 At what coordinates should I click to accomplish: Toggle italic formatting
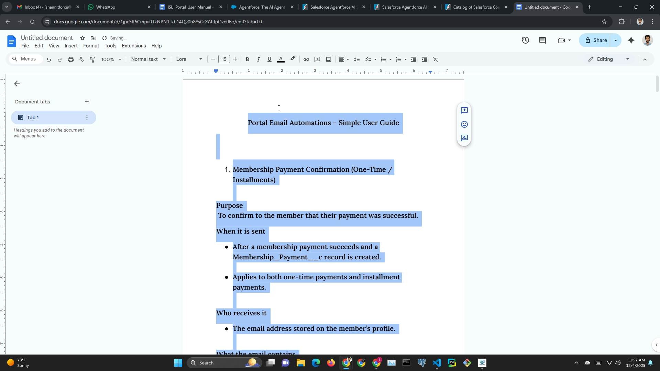click(258, 59)
